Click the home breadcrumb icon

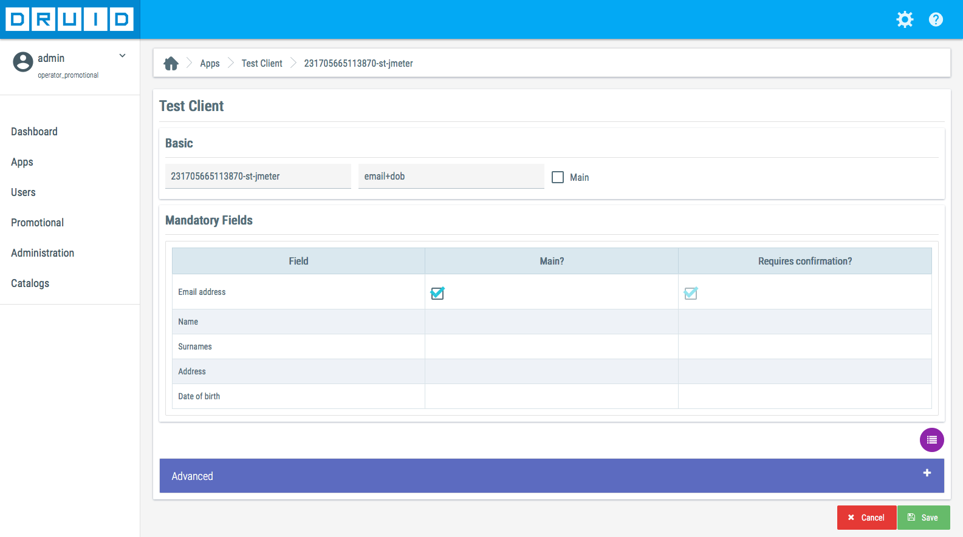point(171,64)
